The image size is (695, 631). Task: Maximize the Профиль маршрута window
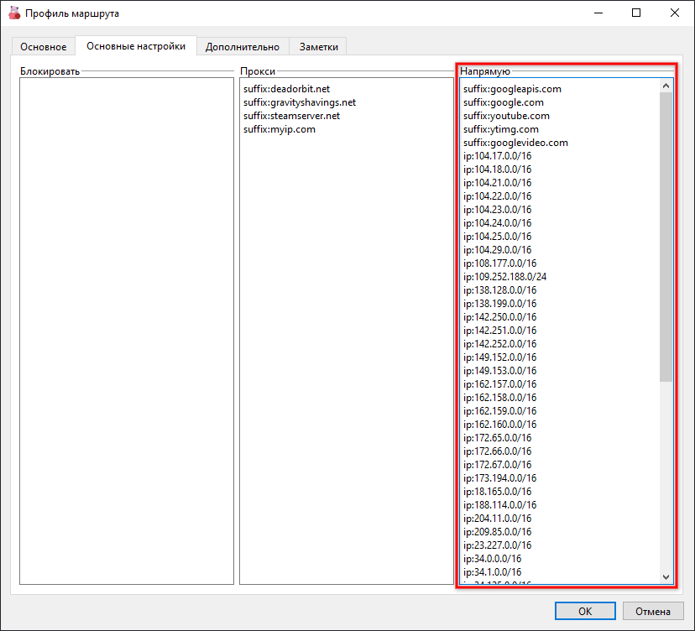(x=636, y=13)
